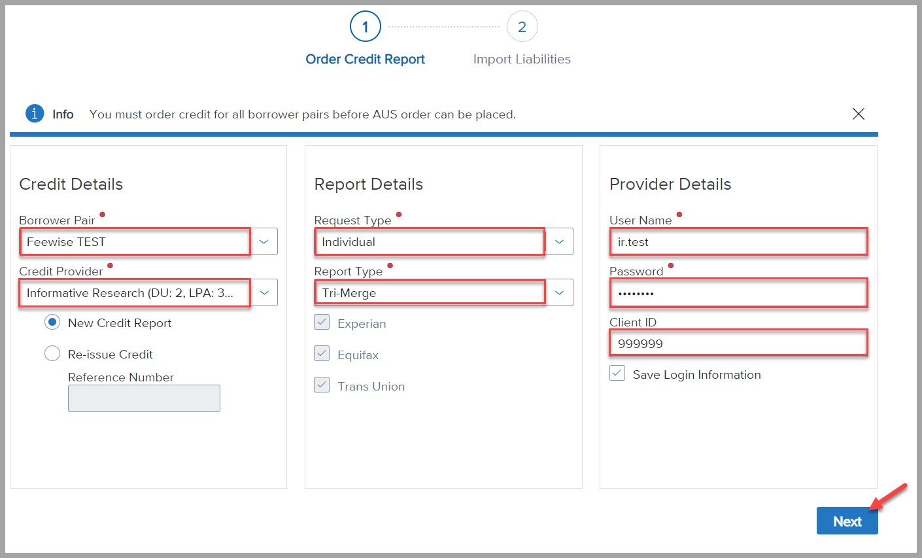Click the Next button
The height and width of the screenshot is (558, 922).
[847, 521]
